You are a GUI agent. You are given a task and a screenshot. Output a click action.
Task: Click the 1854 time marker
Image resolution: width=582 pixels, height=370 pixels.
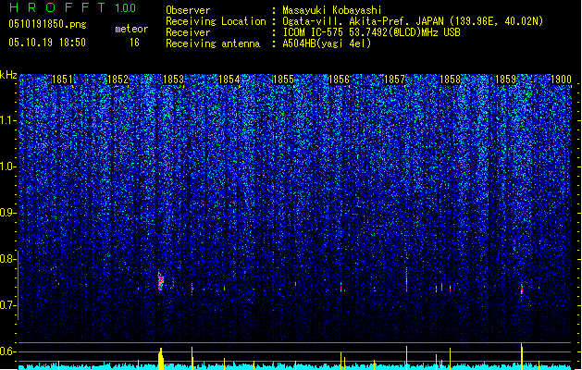(x=229, y=80)
